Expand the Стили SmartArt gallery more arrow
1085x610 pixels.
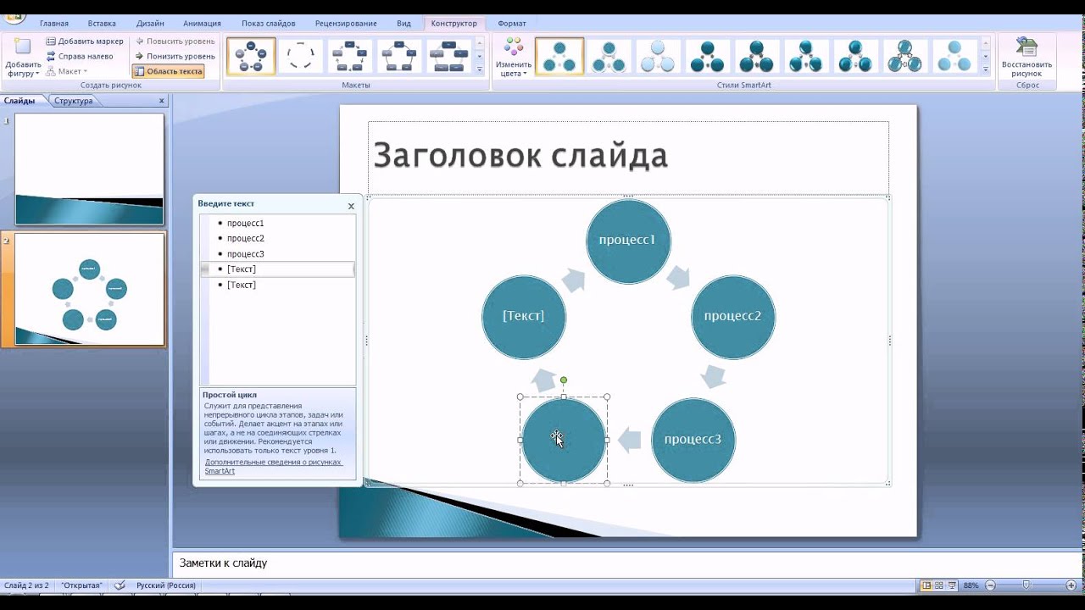986,69
